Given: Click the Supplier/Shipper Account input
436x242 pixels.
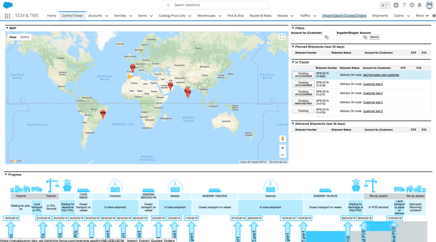Looking at the screenshot, I should point(346,37).
